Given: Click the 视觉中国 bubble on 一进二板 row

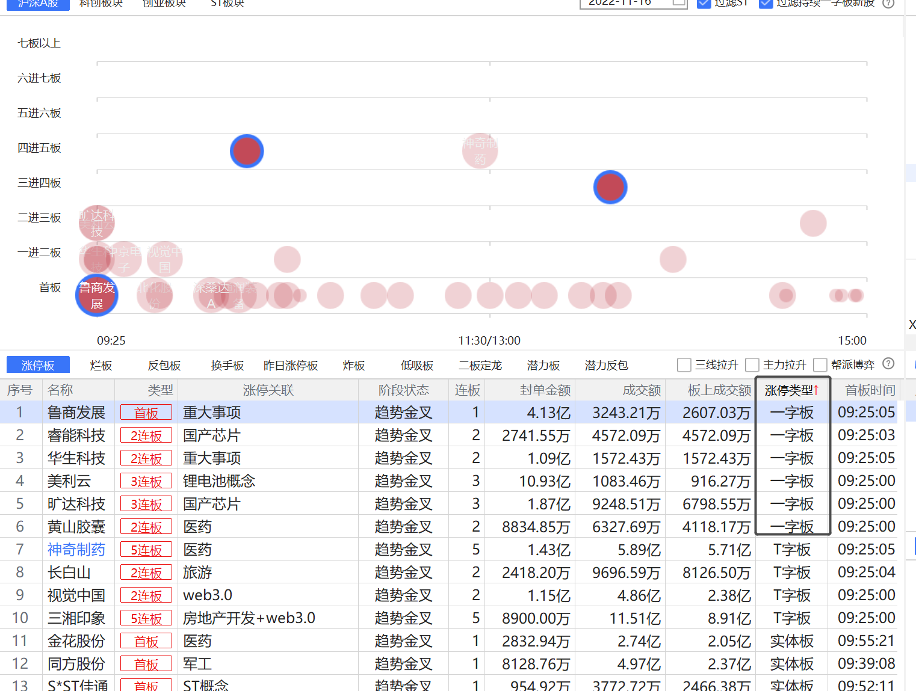Looking at the screenshot, I should 164,259.
